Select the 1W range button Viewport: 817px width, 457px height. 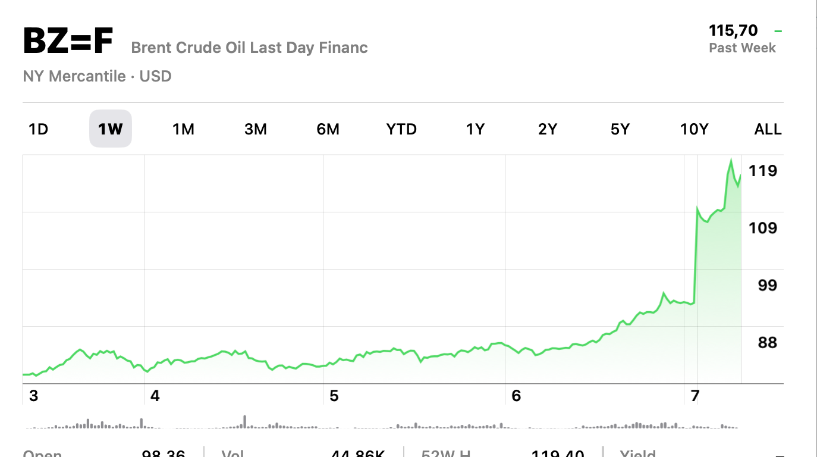[110, 129]
